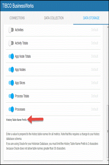Click Default label on Activities row

94,30
